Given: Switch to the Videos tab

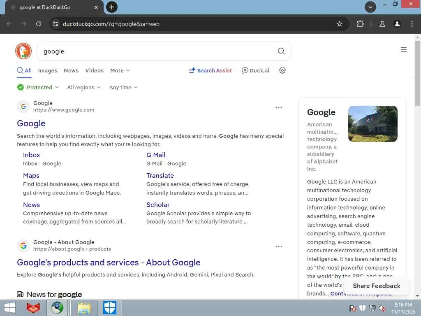Looking at the screenshot, I should tap(94, 70).
